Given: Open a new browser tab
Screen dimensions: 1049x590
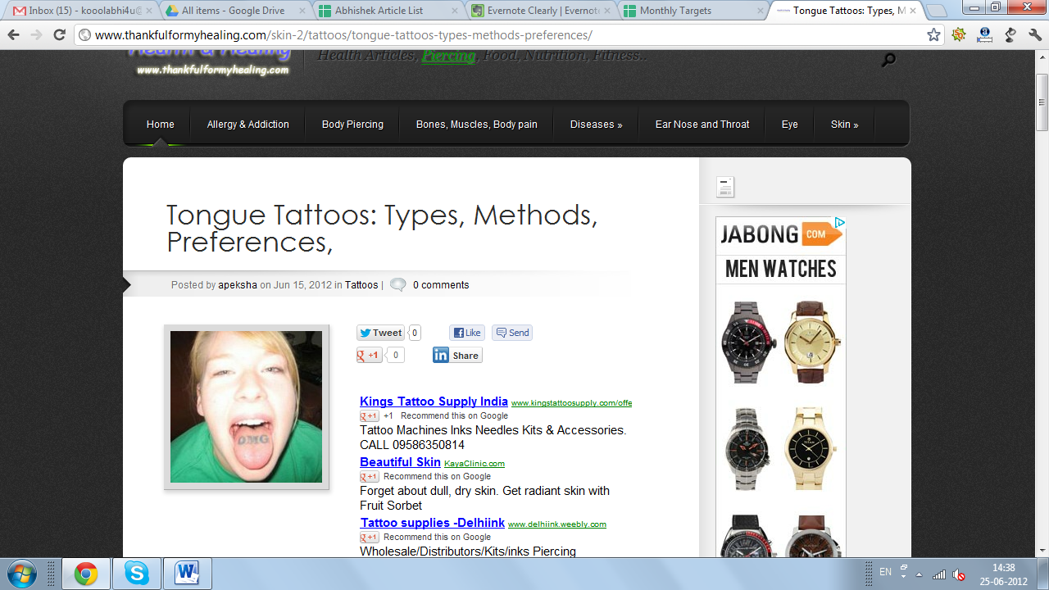Looking at the screenshot, I should (936, 11).
